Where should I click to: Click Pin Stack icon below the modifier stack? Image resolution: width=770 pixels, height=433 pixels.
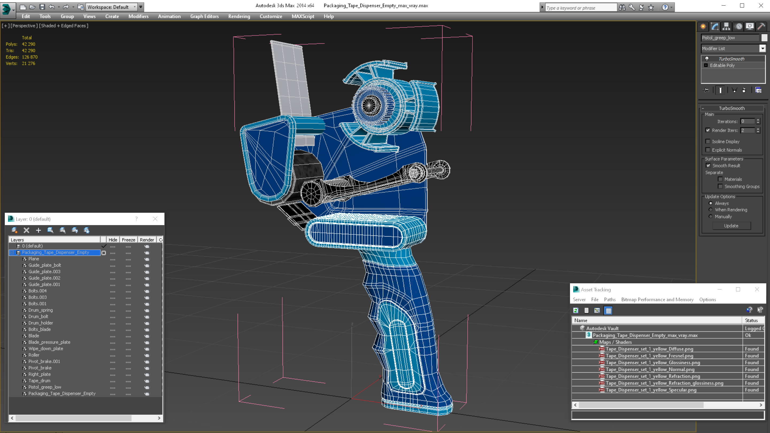[x=706, y=90]
